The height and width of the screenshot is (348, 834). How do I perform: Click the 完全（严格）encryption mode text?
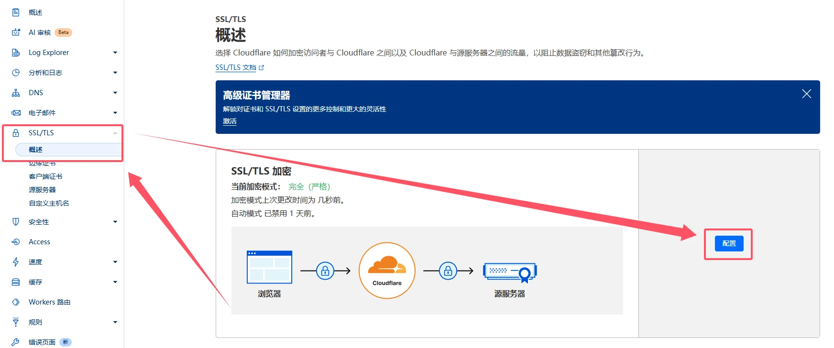pyautogui.click(x=309, y=186)
